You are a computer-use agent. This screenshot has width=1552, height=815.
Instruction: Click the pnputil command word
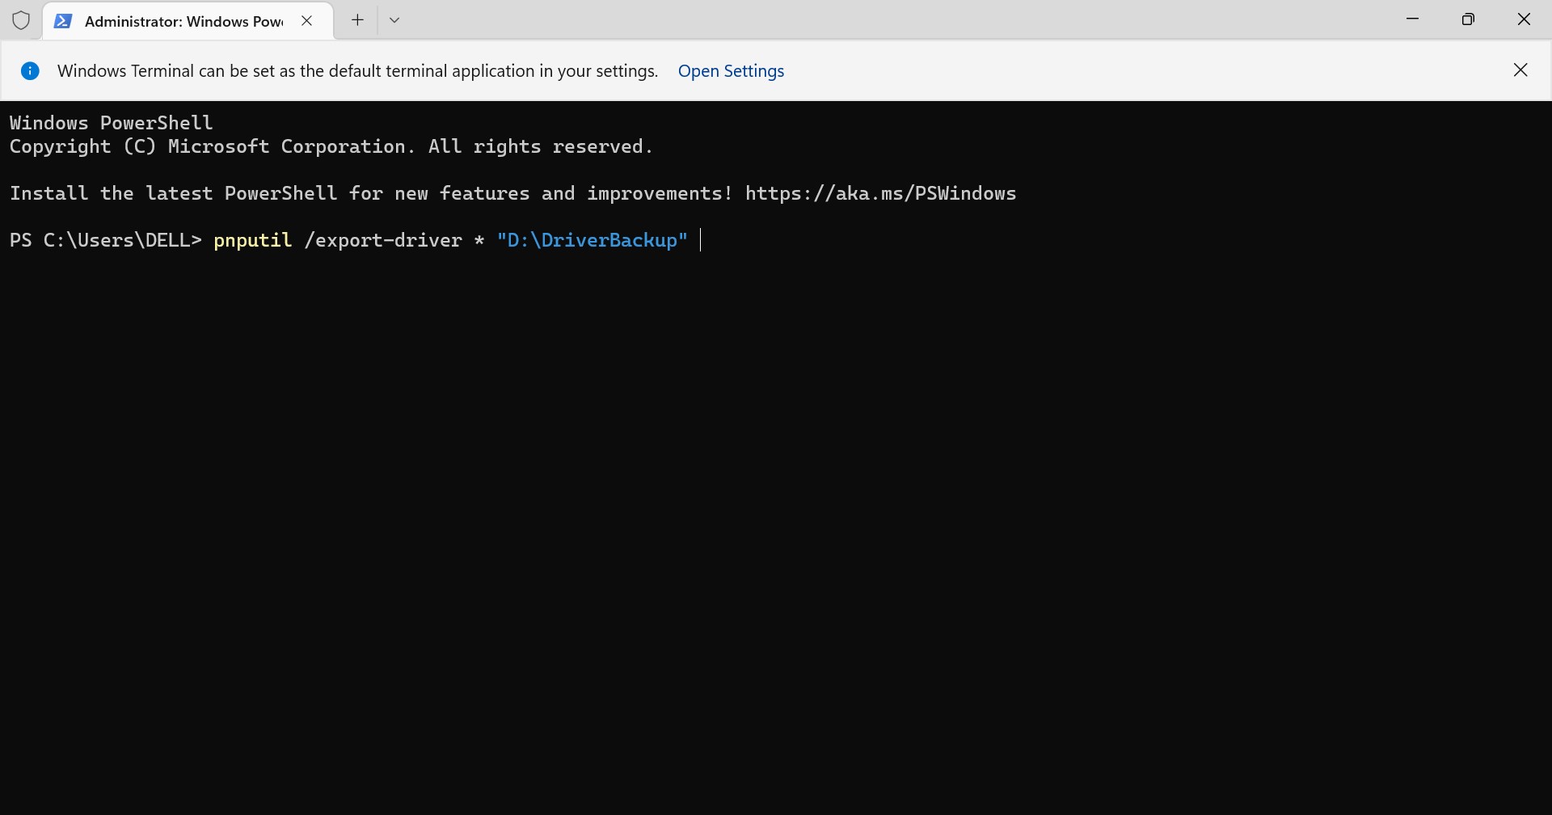[252, 241]
